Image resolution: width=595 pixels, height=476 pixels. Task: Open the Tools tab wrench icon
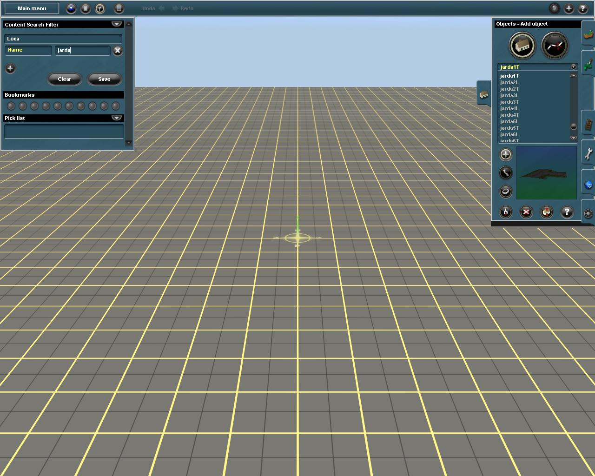[588, 153]
